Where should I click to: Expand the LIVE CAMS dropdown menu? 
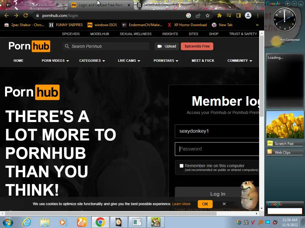coord(129,61)
